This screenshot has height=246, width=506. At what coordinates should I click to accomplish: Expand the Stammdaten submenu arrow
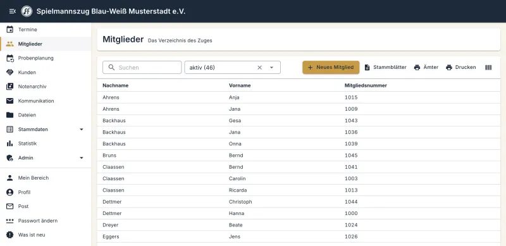coord(82,130)
